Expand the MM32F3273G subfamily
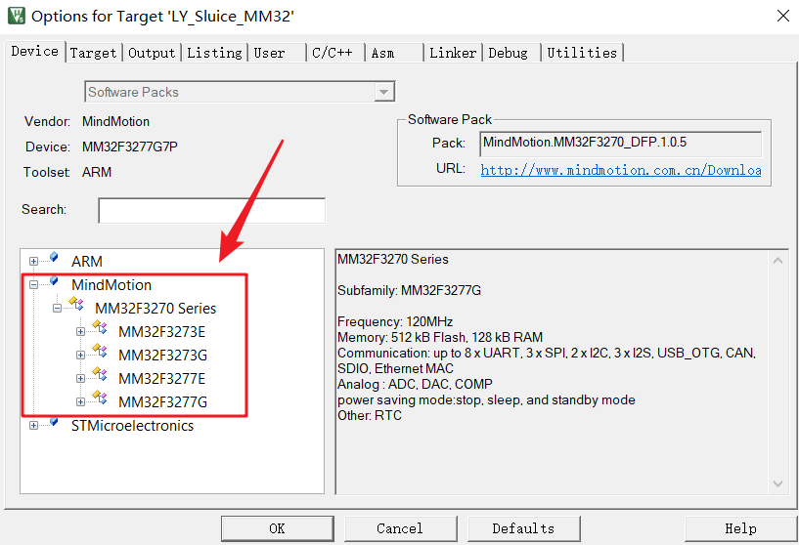The height and width of the screenshot is (545, 799). [x=80, y=355]
